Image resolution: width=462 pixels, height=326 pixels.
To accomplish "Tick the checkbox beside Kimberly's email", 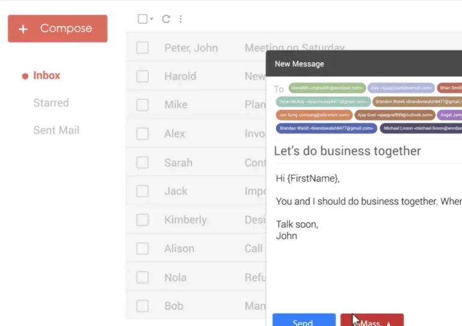I will point(143,220).
